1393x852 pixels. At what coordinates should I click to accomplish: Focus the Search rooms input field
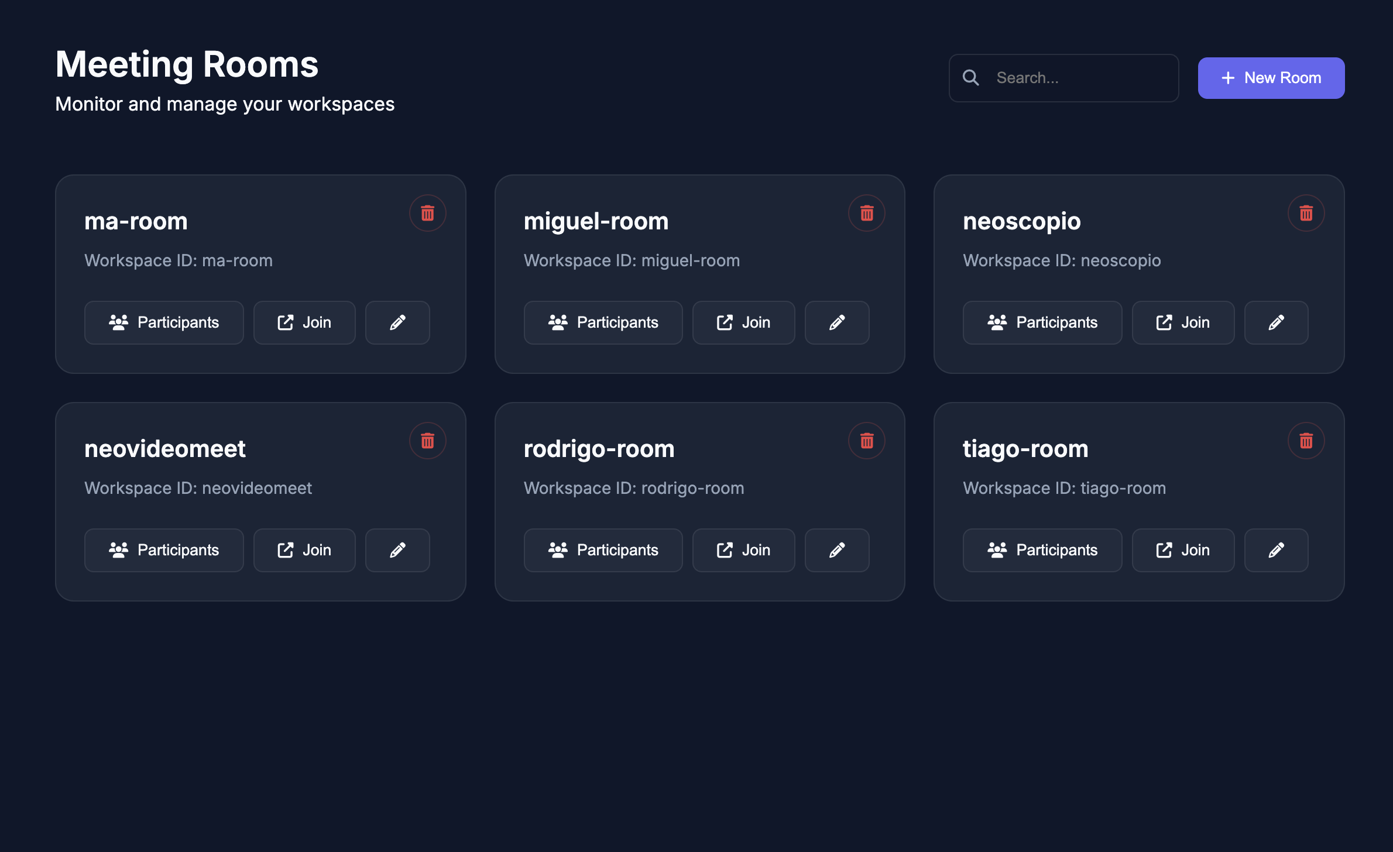(x=1064, y=78)
